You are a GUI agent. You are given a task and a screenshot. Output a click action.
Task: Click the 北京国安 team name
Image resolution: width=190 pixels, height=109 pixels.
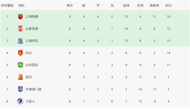click(x=32, y=65)
